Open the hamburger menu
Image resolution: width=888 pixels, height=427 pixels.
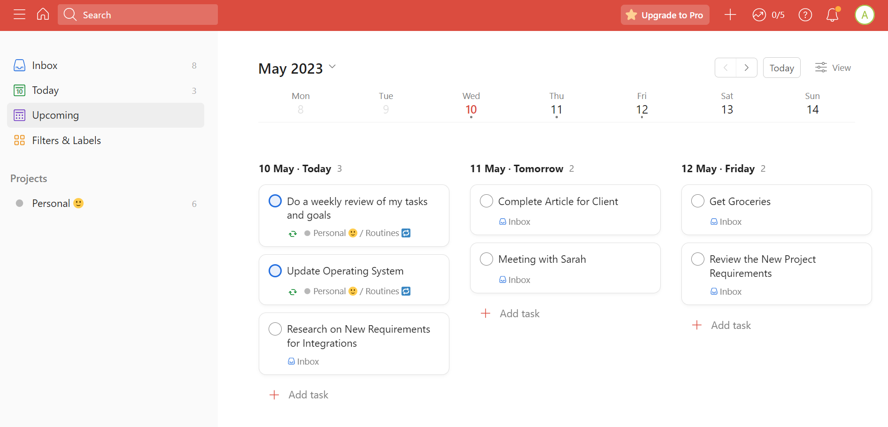point(19,15)
